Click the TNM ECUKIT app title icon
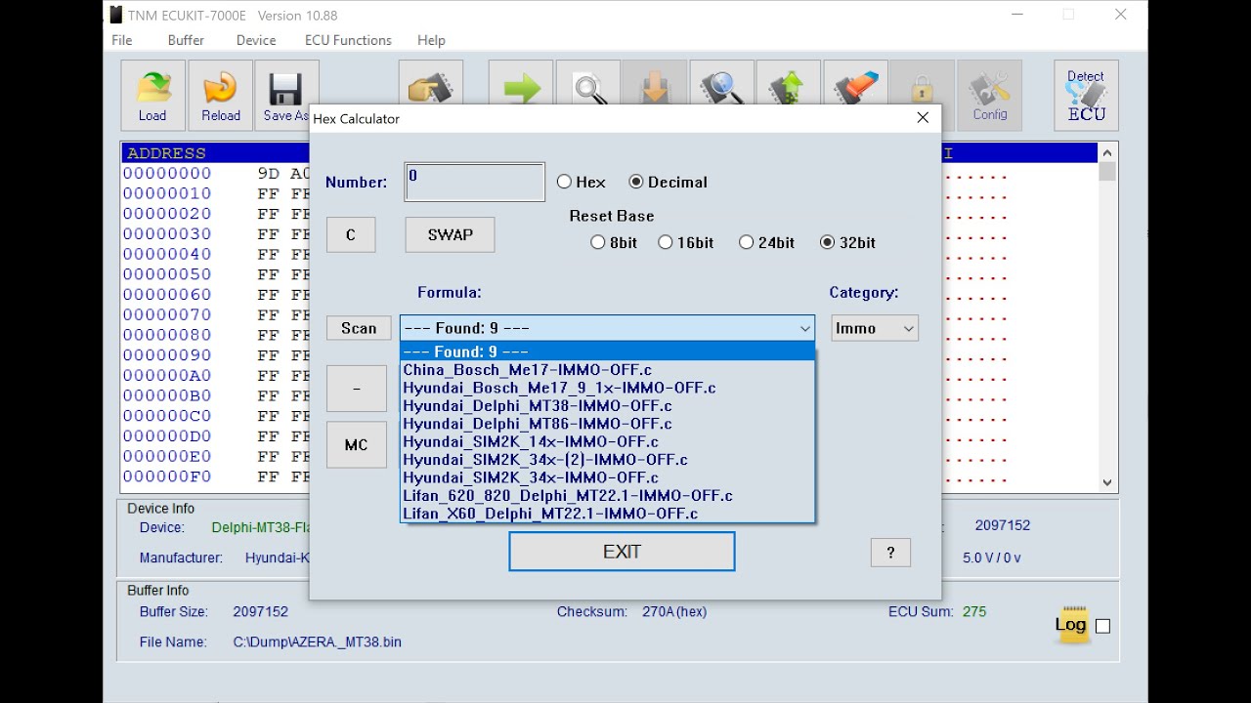Viewport: 1251px width, 703px height. tap(116, 15)
